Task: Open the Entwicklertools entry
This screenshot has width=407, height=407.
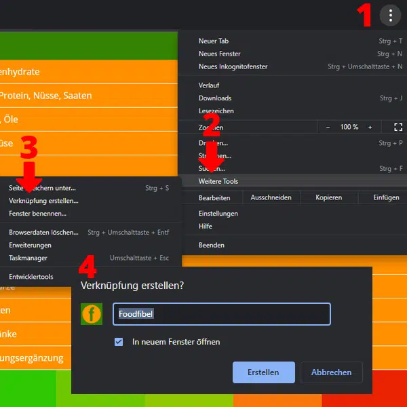Action: click(31, 277)
